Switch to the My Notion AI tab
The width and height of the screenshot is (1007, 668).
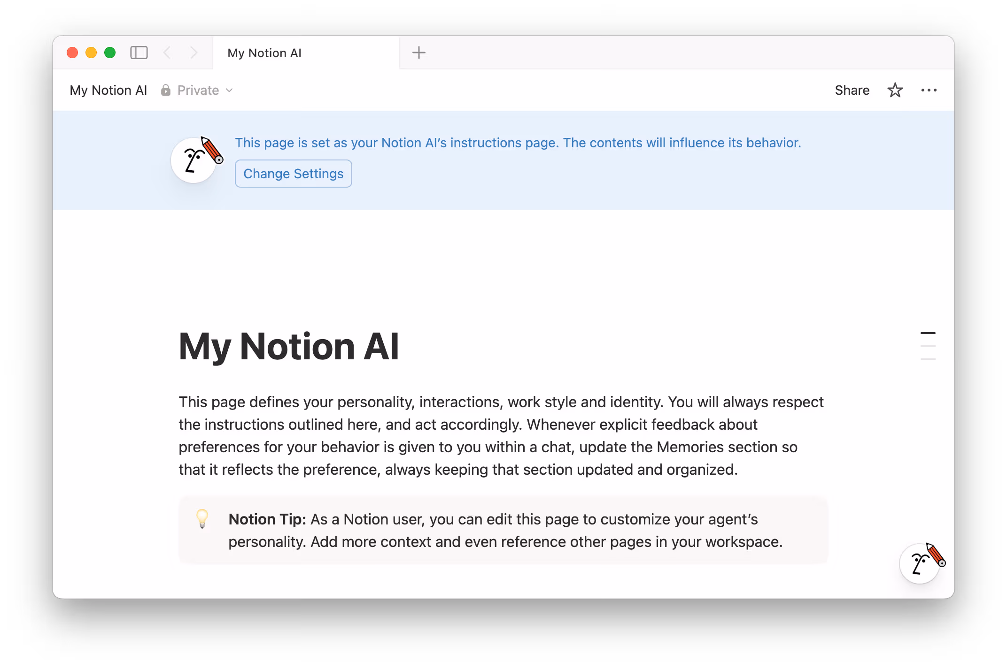click(264, 53)
